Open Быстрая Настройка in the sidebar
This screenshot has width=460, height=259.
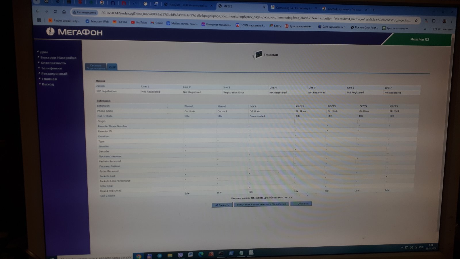point(58,58)
